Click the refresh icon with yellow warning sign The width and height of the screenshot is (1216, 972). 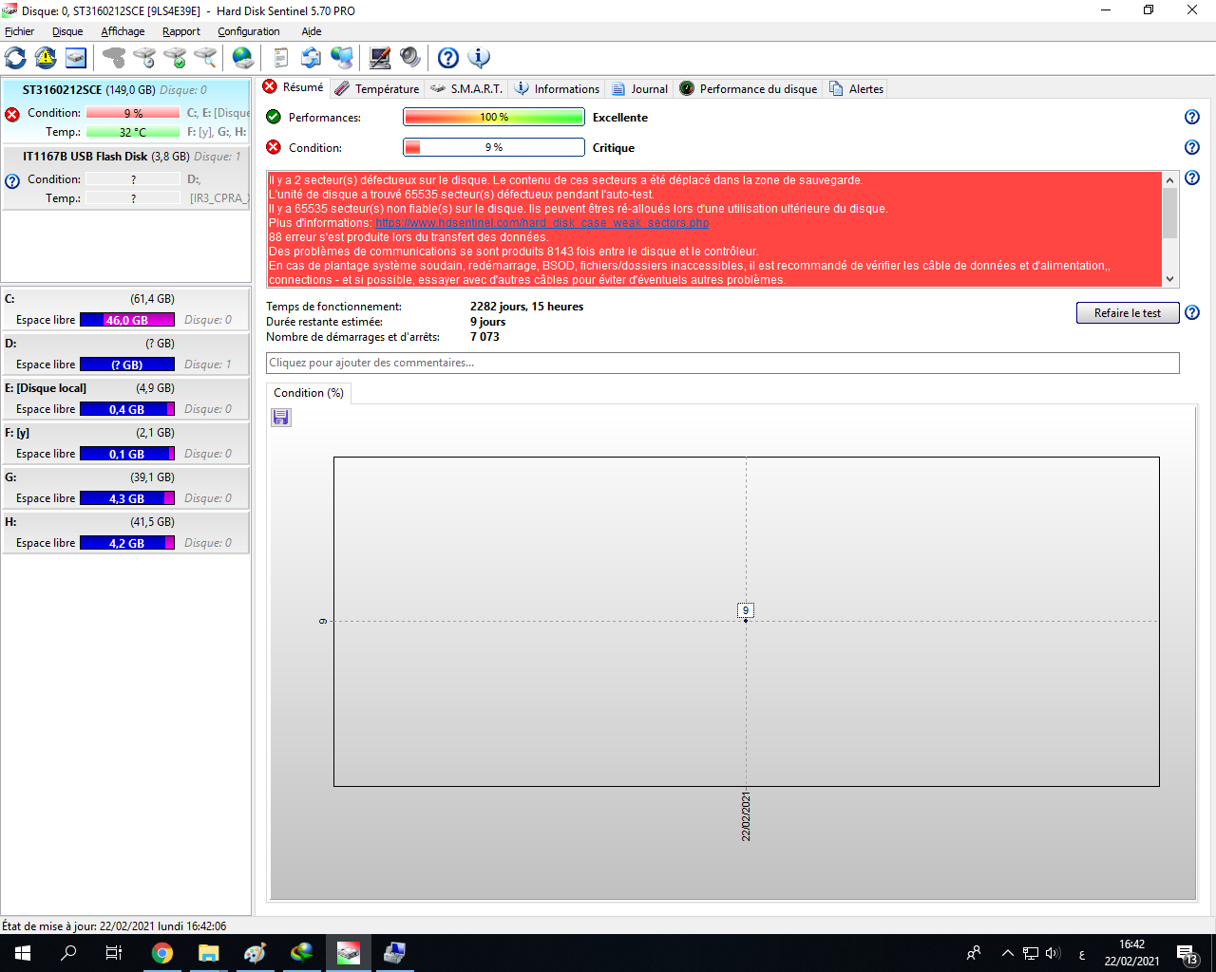[x=46, y=58]
